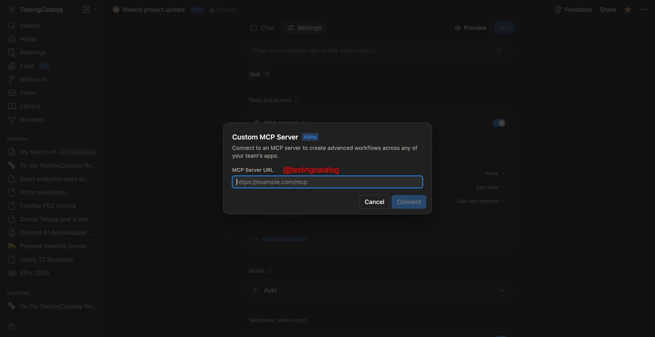Remove the test tag
Viewport: 655px width, 337px height.
(267, 74)
